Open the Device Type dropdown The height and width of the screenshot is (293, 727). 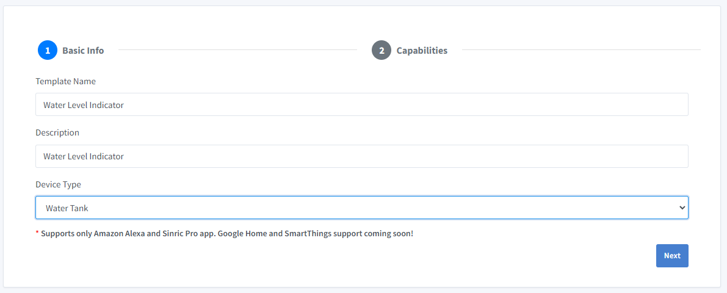coord(361,208)
